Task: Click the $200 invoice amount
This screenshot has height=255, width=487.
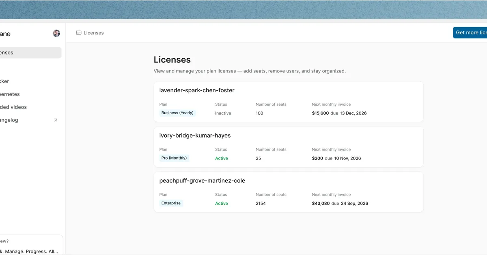Action: pyautogui.click(x=317, y=158)
